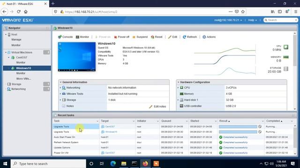Go to browser Home page

[x=26, y=12]
